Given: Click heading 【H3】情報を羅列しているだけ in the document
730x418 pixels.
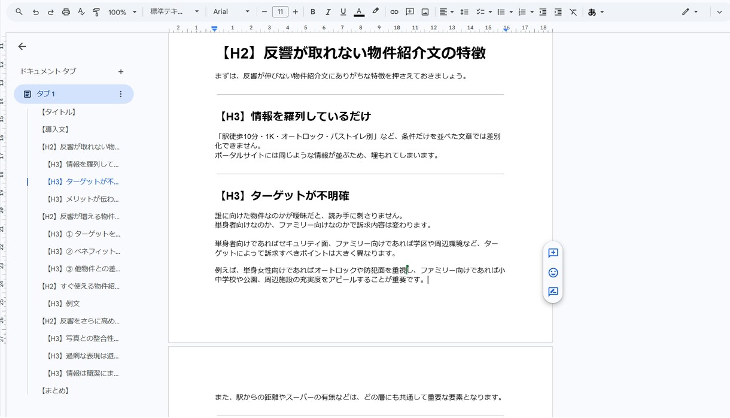Looking at the screenshot, I should [x=293, y=116].
